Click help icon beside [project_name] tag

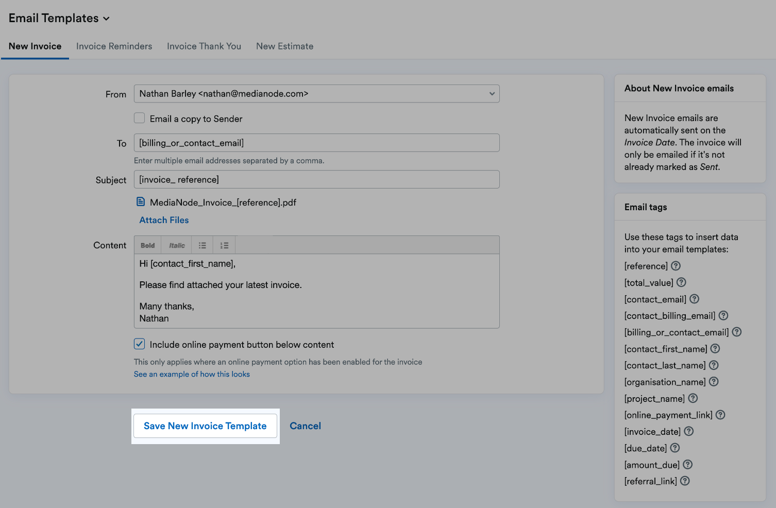click(x=693, y=398)
